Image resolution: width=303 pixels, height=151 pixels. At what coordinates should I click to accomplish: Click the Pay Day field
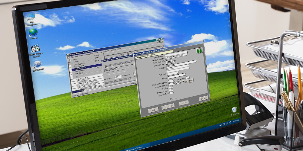pos(171,87)
